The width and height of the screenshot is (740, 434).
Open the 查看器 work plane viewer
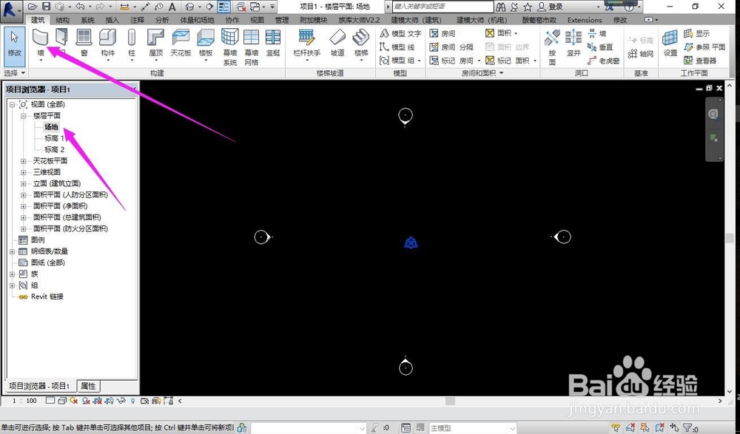coord(700,61)
